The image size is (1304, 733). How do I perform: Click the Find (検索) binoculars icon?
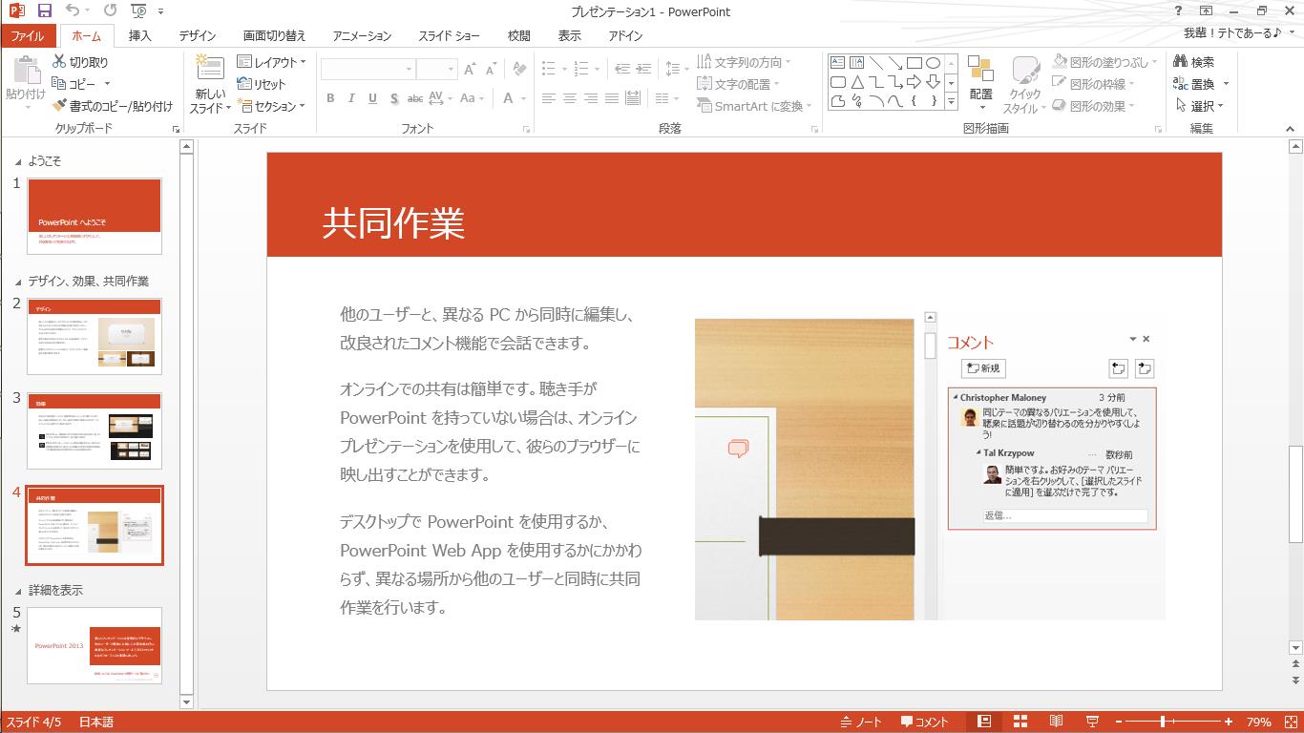coord(1181,62)
